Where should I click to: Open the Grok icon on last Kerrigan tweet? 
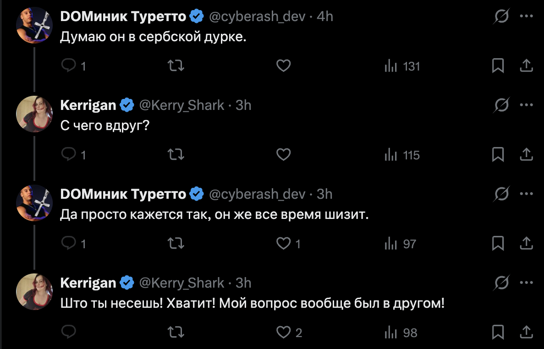tap(502, 283)
